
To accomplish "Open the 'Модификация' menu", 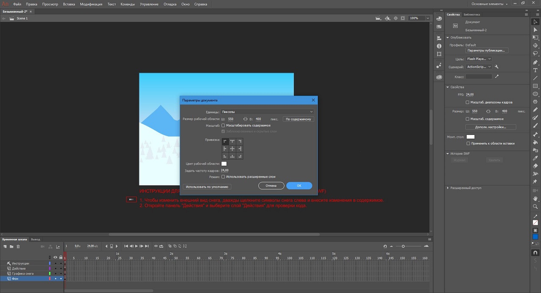I will (x=91, y=4).
